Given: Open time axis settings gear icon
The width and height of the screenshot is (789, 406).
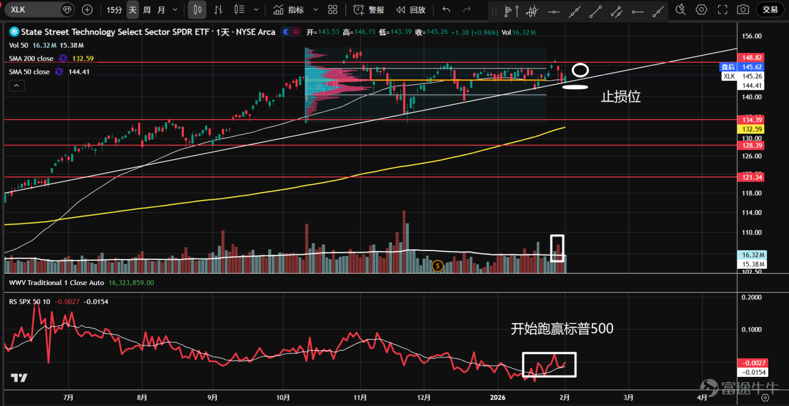Looking at the screenshot, I should click(765, 398).
